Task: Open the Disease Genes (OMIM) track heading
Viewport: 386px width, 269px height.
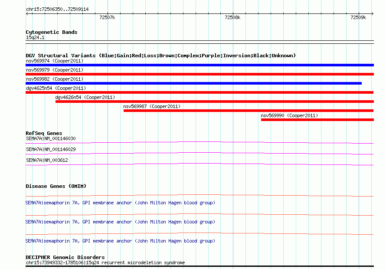Action: [x=56, y=187]
